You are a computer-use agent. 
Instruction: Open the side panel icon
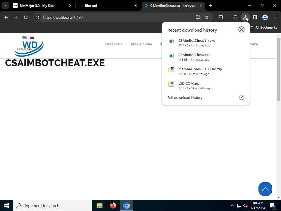[x=255, y=17]
